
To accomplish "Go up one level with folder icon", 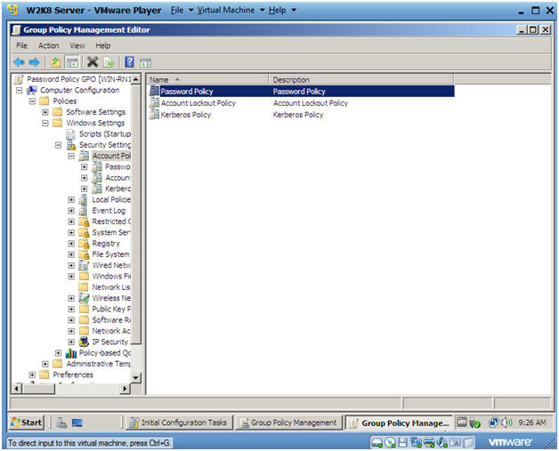I will (x=55, y=62).
